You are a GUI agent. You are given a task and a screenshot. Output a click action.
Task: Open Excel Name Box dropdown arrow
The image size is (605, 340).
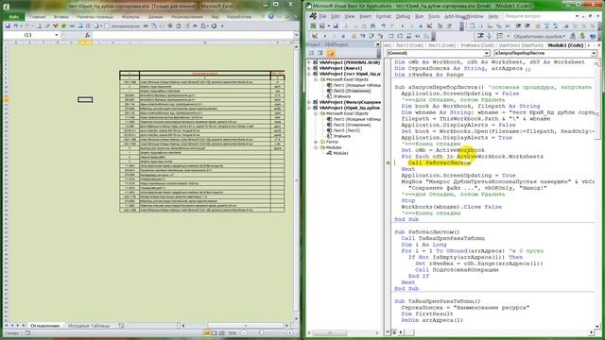(57, 35)
